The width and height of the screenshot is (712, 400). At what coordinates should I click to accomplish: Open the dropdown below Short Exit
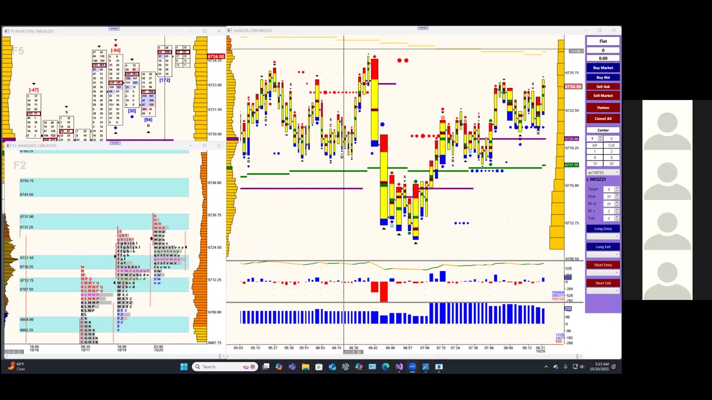(x=603, y=291)
